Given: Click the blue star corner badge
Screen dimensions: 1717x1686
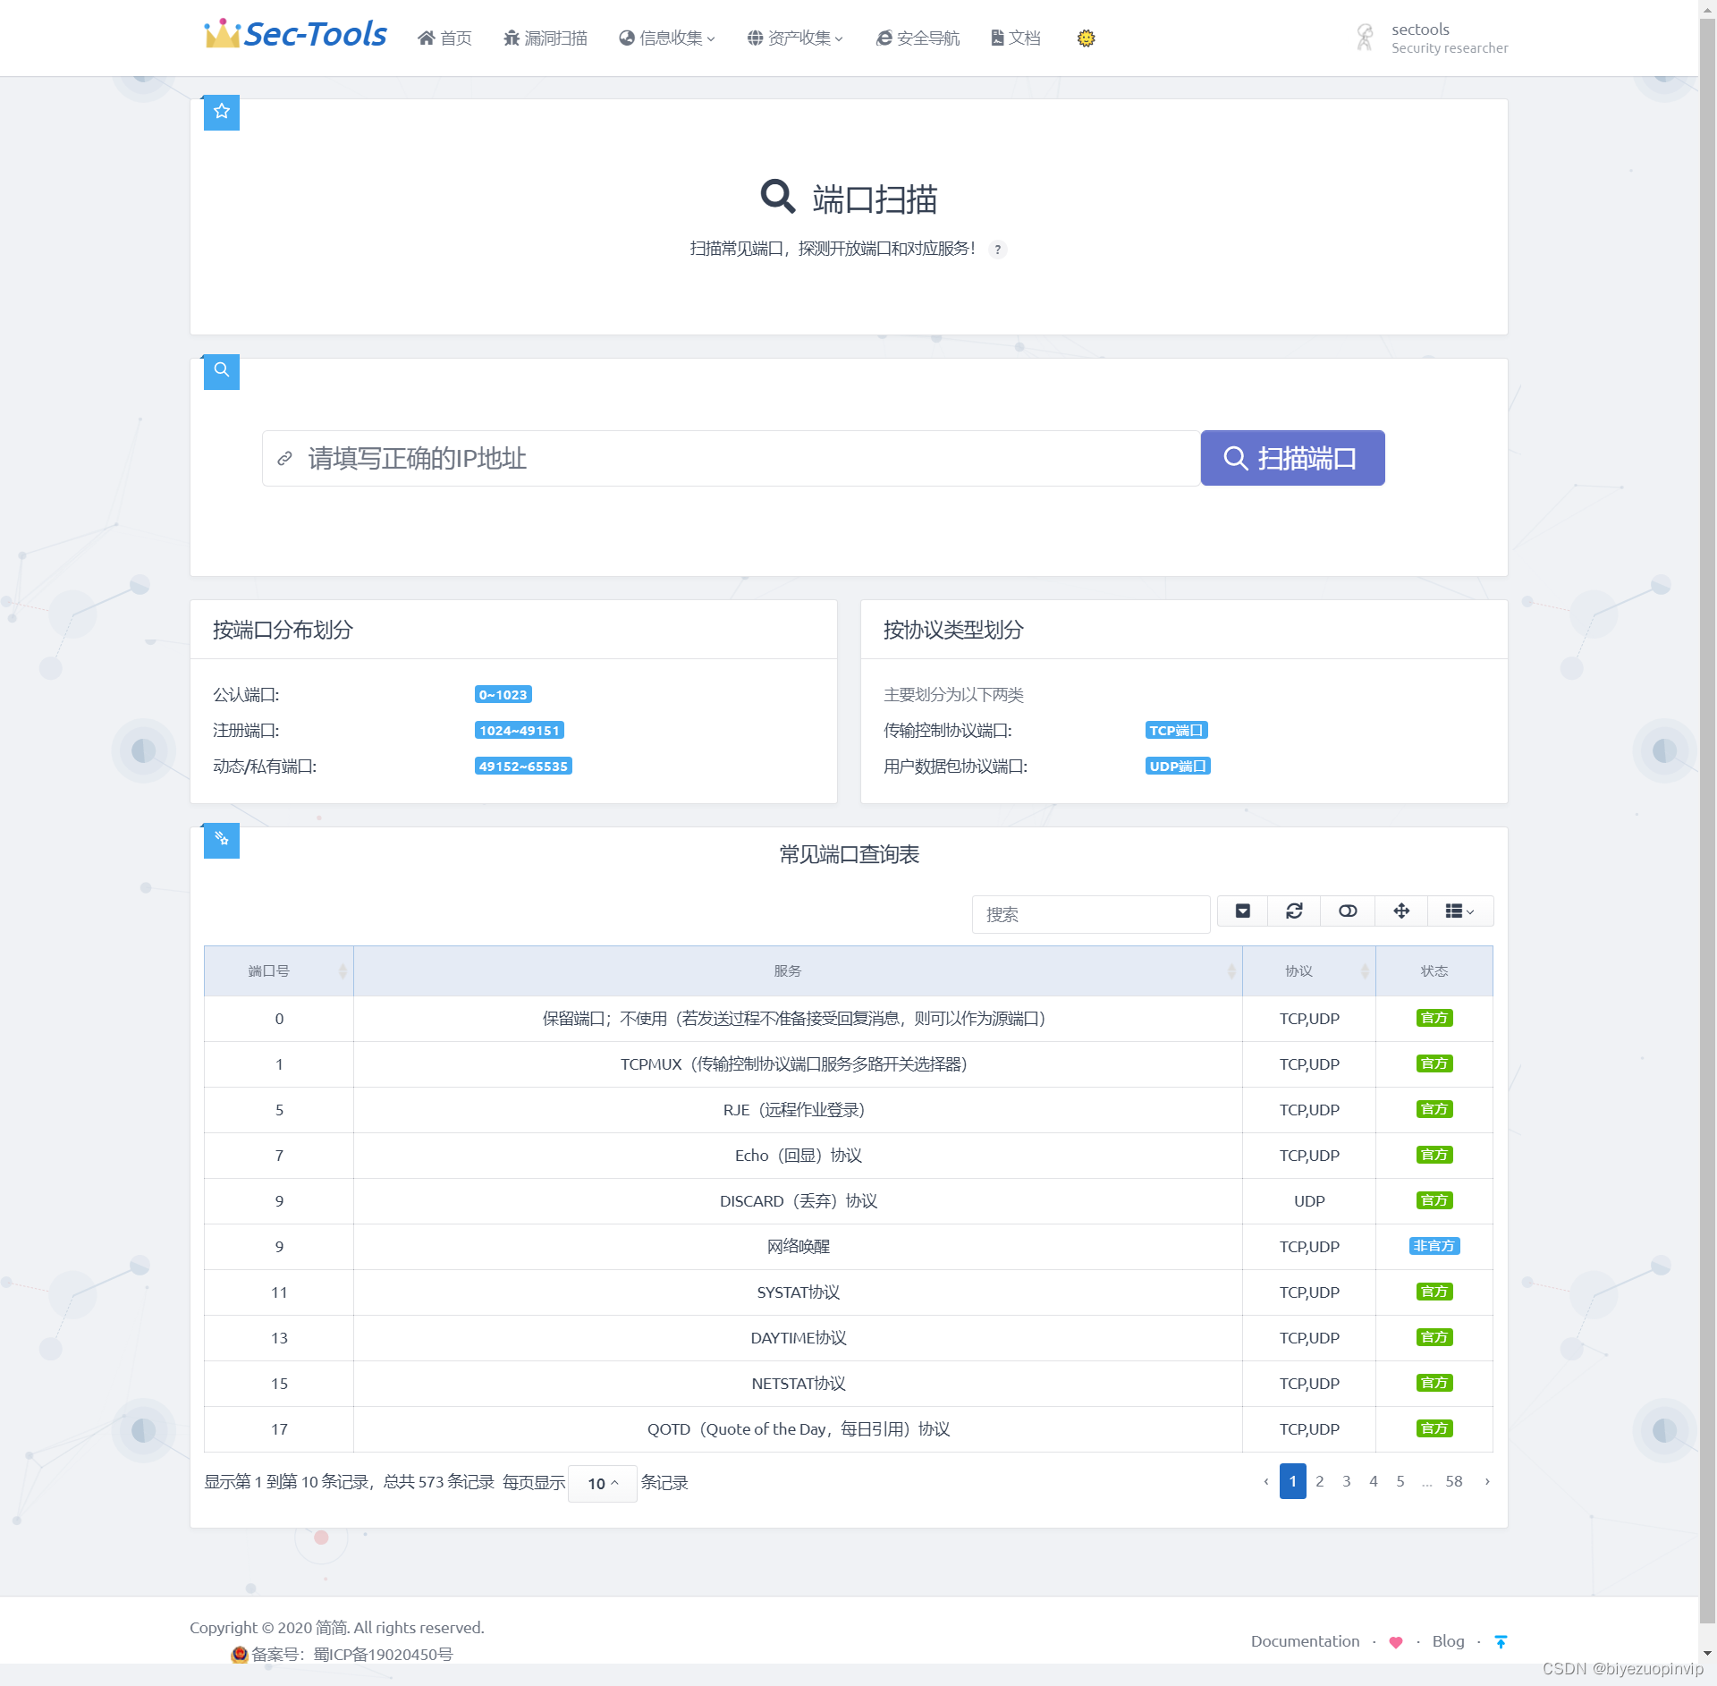Looking at the screenshot, I should pyautogui.click(x=222, y=112).
